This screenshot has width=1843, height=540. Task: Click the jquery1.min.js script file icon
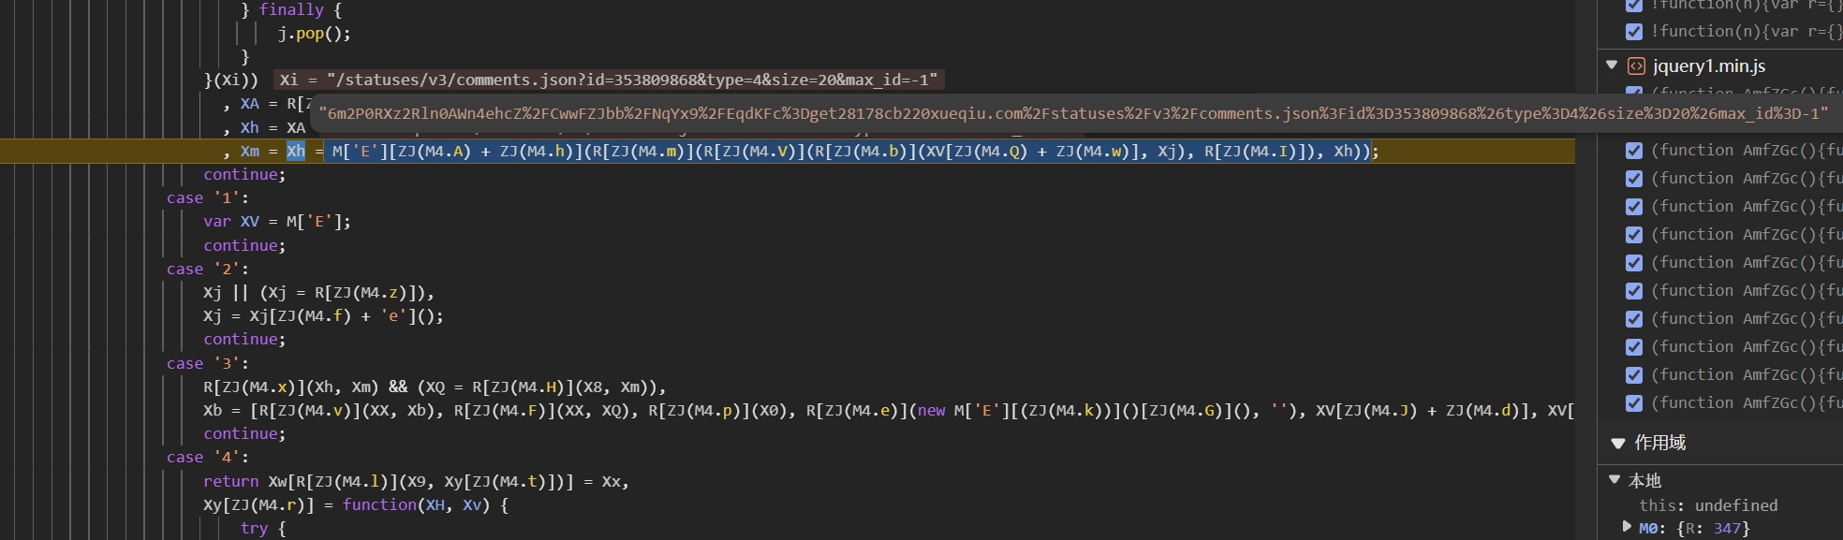coord(1636,66)
